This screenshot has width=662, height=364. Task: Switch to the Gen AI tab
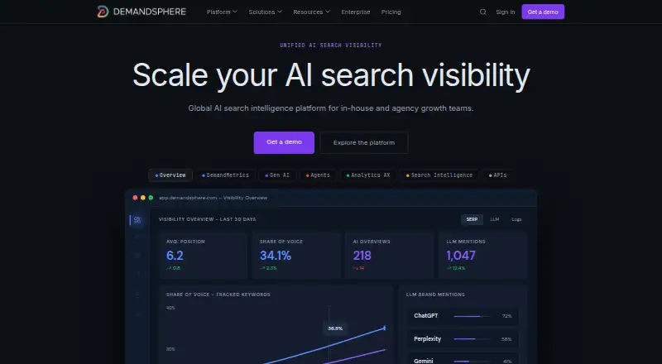click(x=277, y=175)
